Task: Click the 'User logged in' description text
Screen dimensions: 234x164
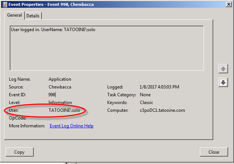Action: pyautogui.click(x=53, y=30)
